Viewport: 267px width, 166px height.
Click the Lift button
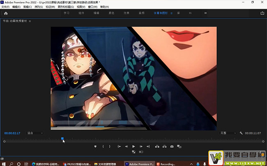(x=157, y=146)
